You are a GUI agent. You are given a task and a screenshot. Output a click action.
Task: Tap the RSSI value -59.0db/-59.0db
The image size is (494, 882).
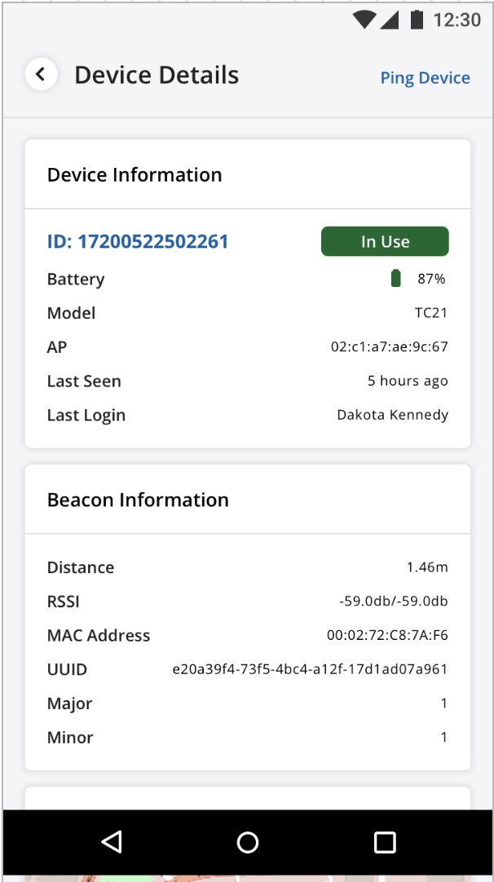coord(393,602)
